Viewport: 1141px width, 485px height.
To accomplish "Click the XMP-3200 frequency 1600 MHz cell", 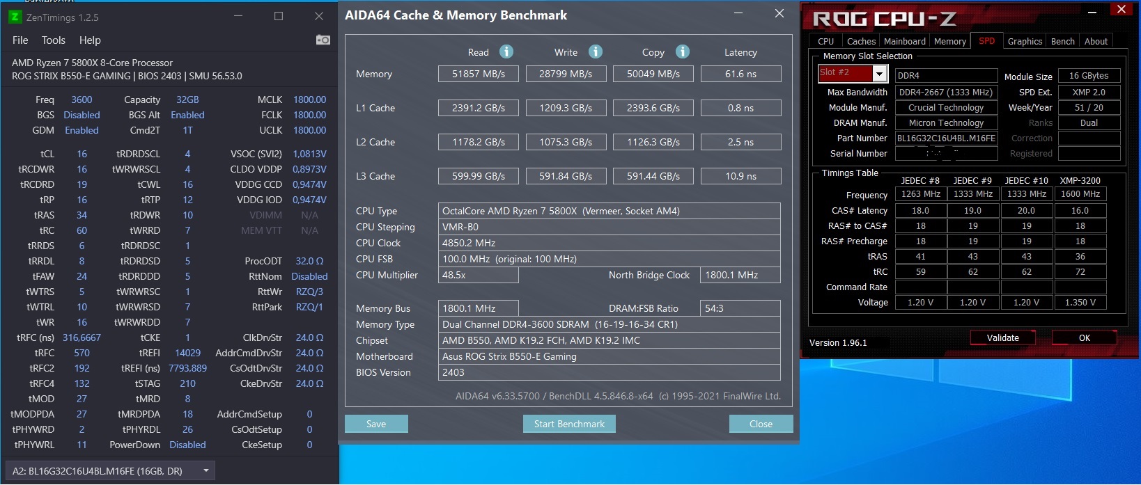I will [1080, 194].
